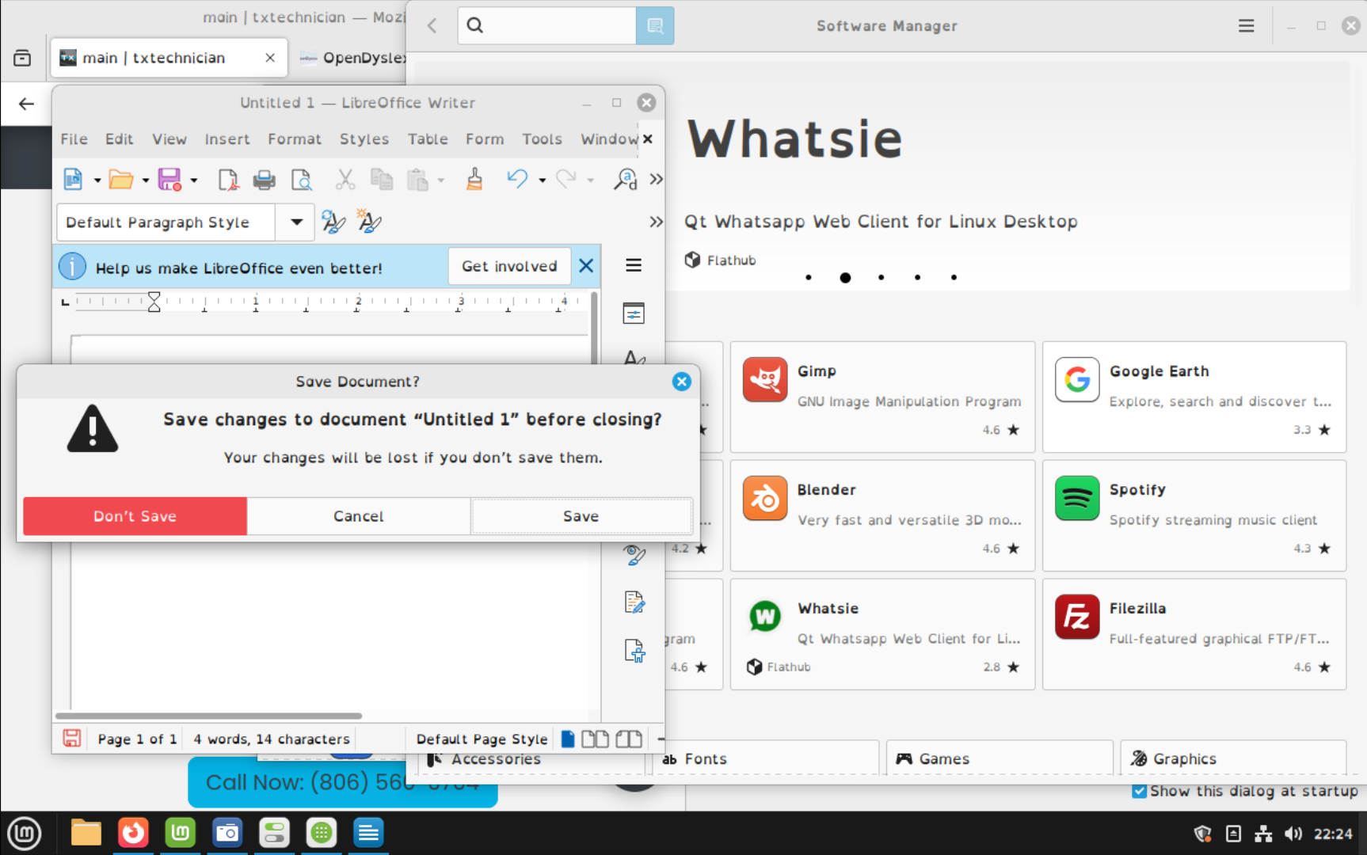Toggle the Print Preview icon
Viewport: 1367px width, 855px height.
pyautogui.click(x=301, y=180)
